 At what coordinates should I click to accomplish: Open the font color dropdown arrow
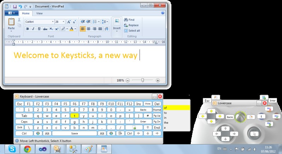click(x=75, y=29)
